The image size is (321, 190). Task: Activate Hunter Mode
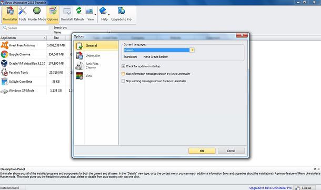pyautogui.click(x=37, y=14)
